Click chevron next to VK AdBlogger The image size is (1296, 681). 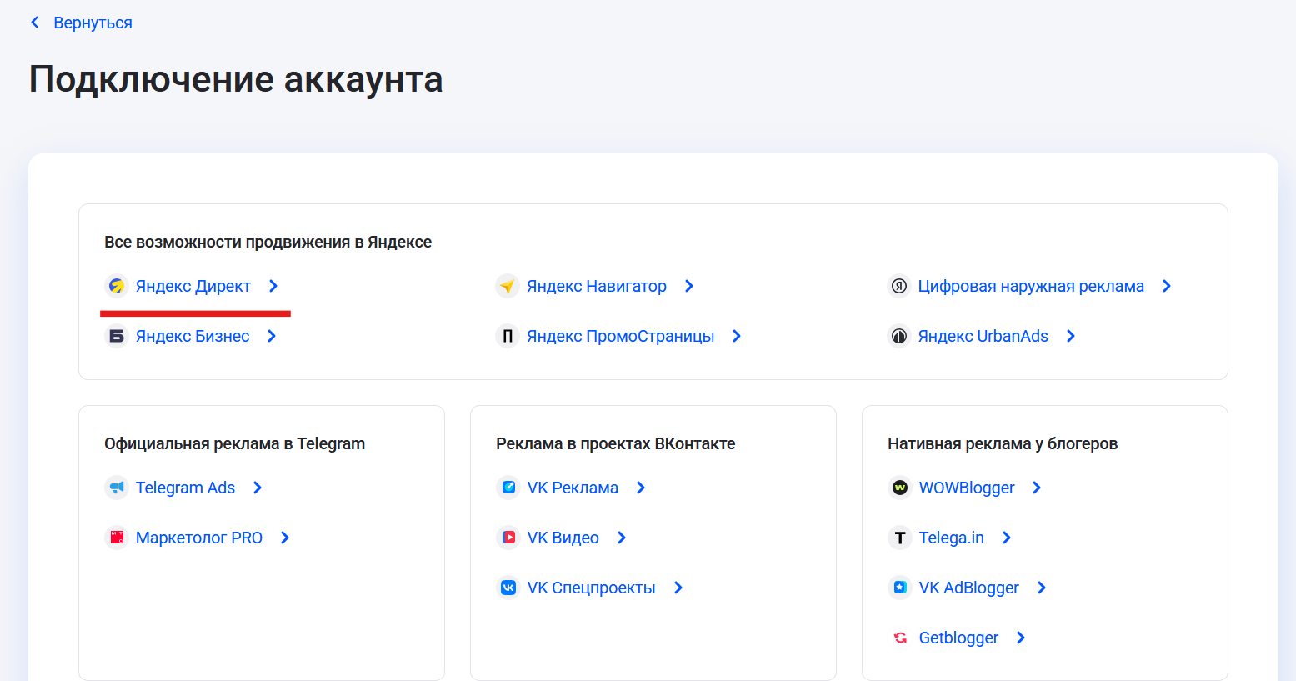coord(1042,588)
